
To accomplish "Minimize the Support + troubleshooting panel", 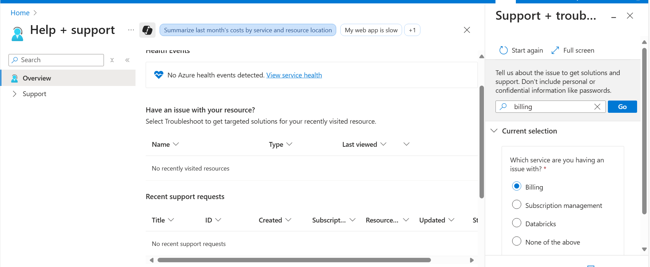I will coord(613,17).
